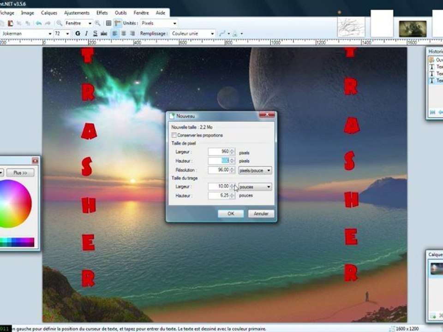Click the print Hauteur field showing 6,25
Viewport: 443px width, 332px height.
(x=219, y=196)
